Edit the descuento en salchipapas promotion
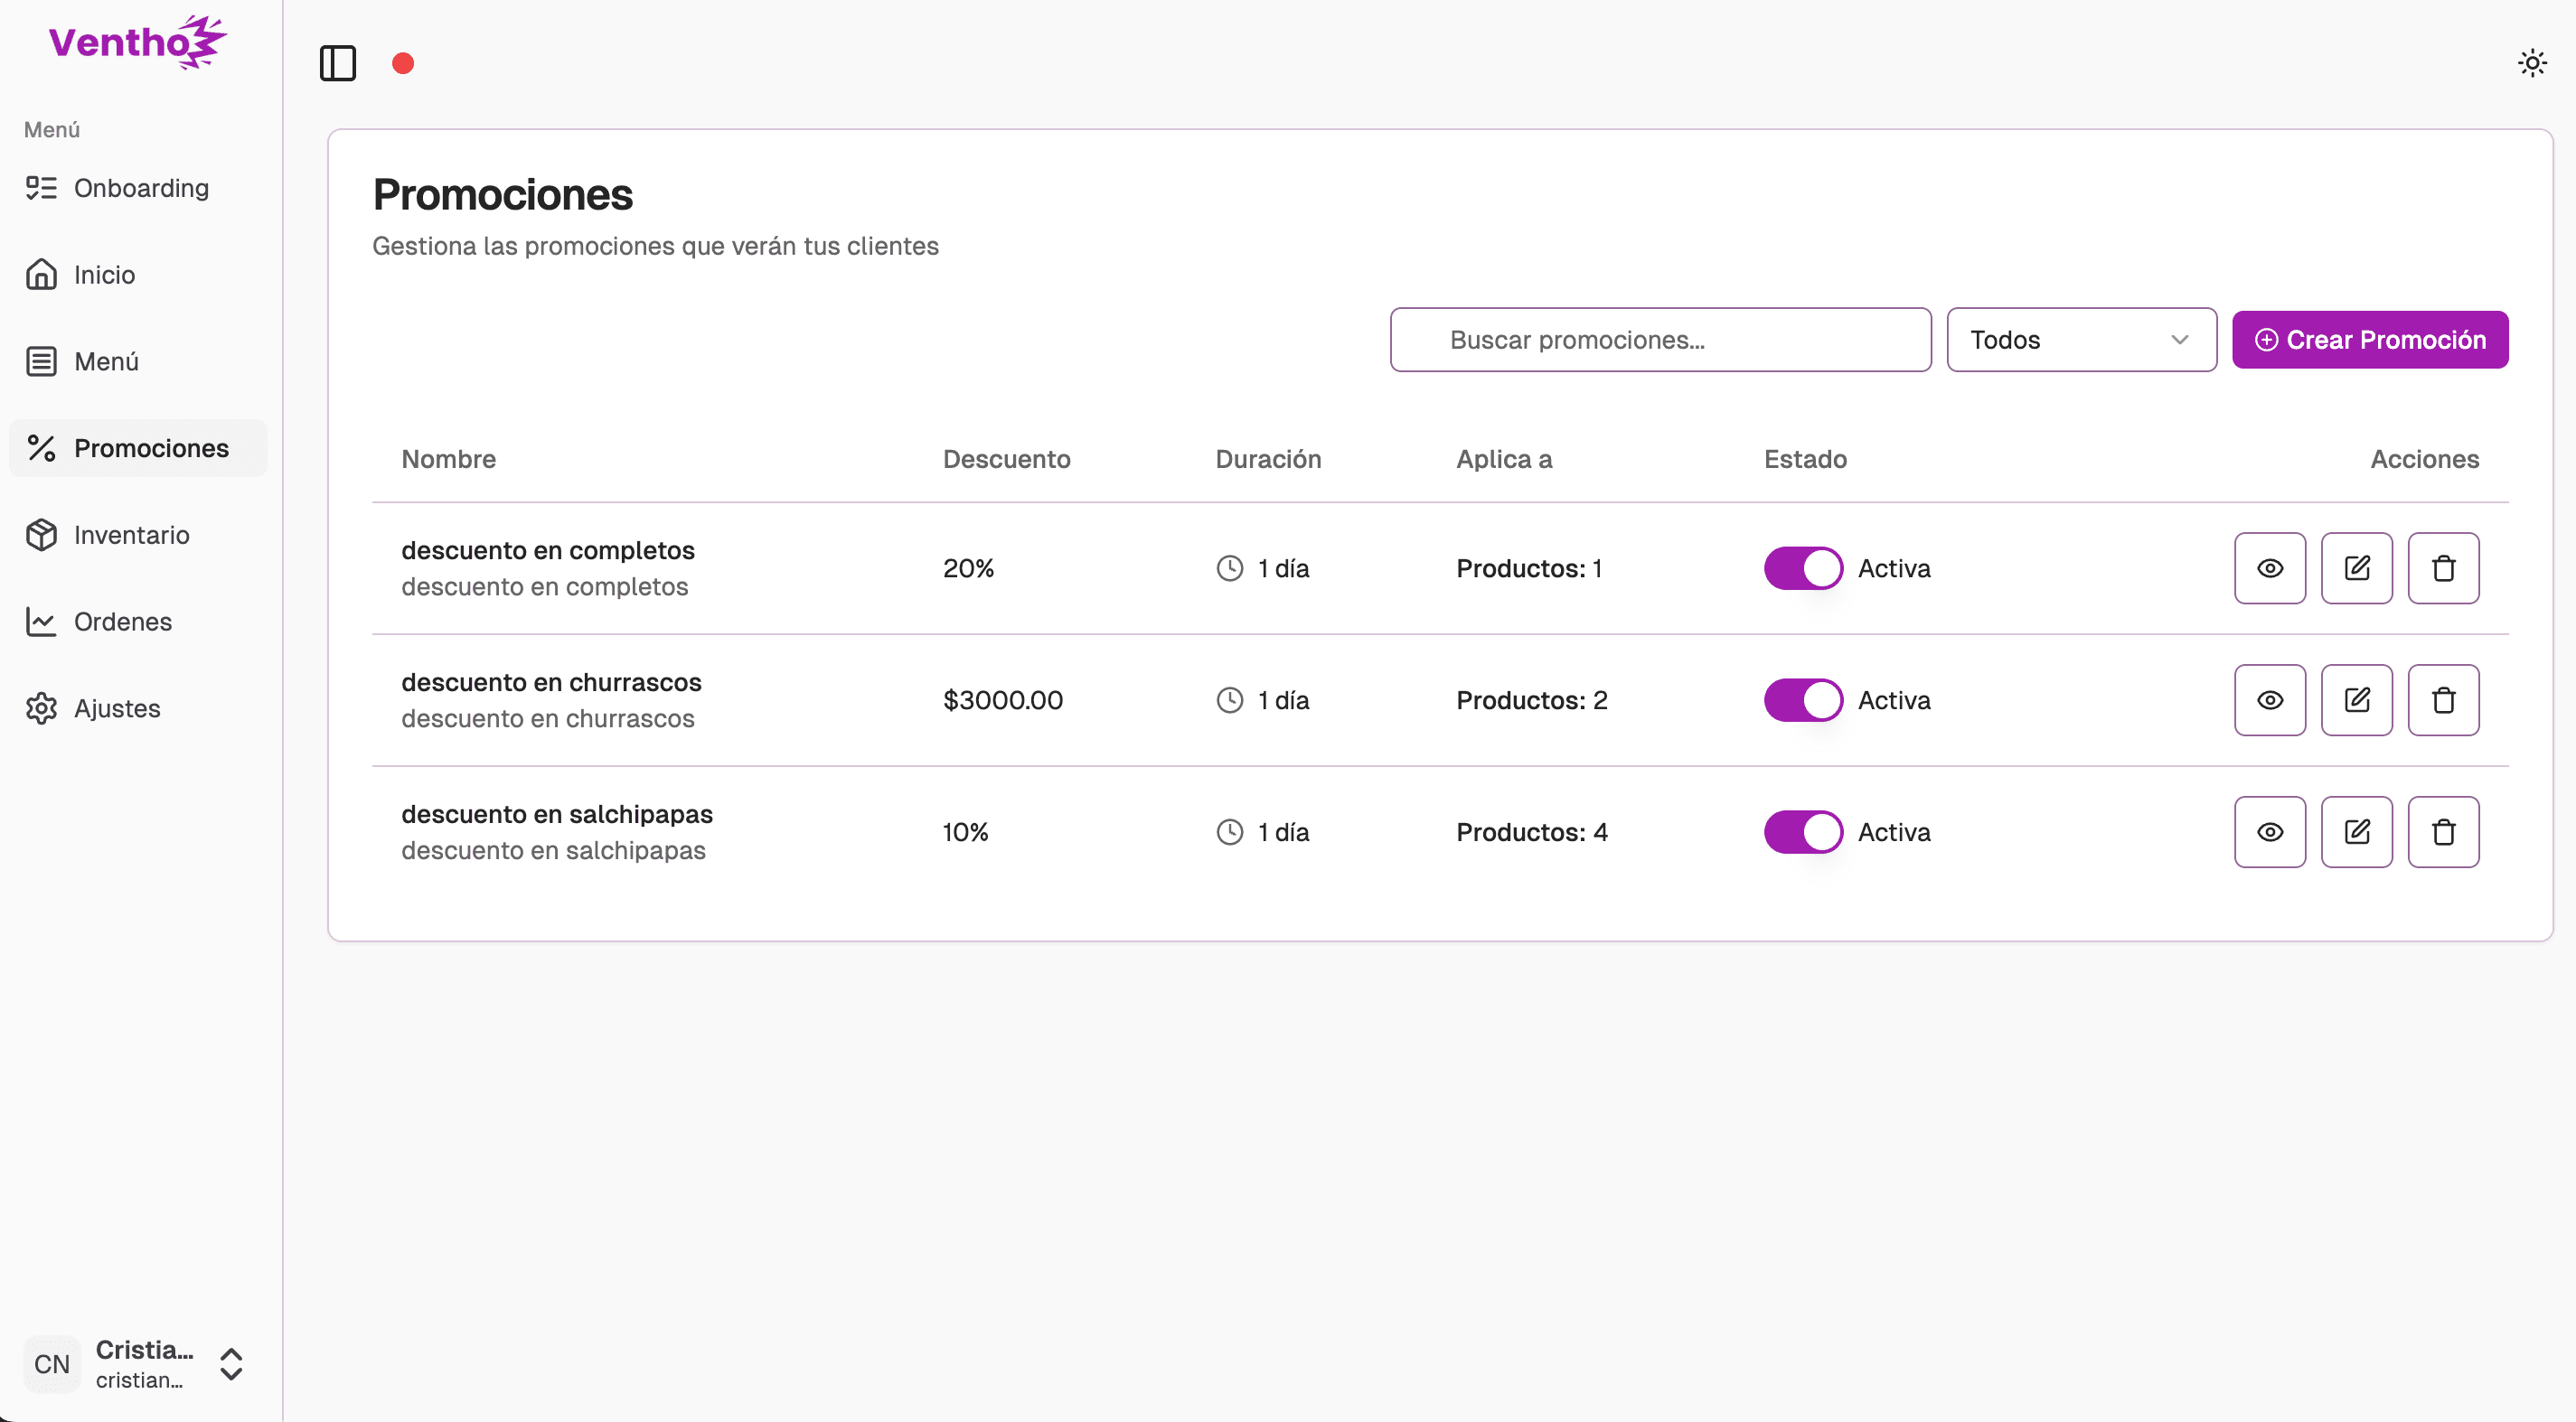This screenshot has height=1422, width=2576. click(x=2356, y=831)
